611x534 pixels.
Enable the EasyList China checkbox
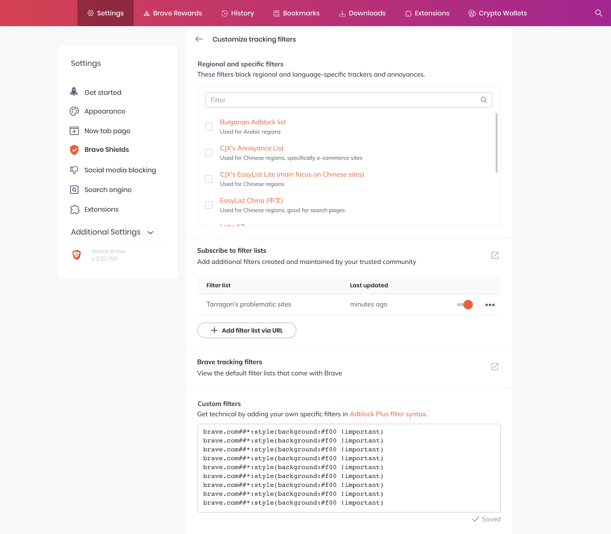pyautogui.click(x=209, y=205)
